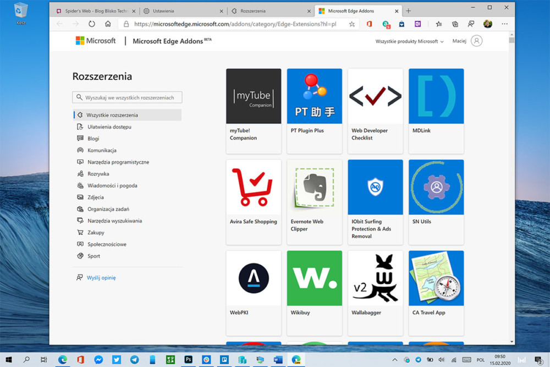Viewport: 550px width, 367px height.
Task: Open a new browser tab
Action: pyautogui.click(x=408, y=11)
